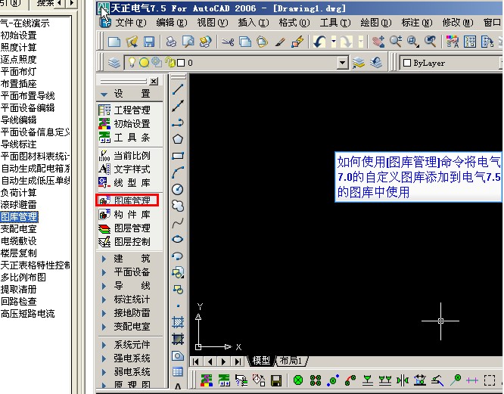Viewport: 504px width, 394px height.
Task: Close the Tianzheng side menu panel
Action: [154, 82]
